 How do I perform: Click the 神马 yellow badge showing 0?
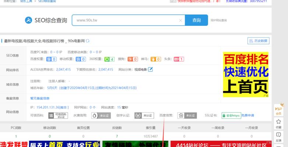click(x=156, y=59)
